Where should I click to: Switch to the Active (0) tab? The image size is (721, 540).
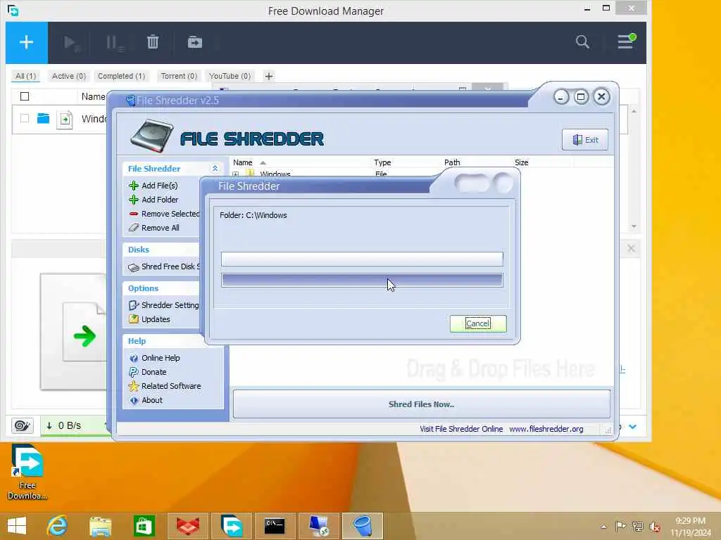point(69,76)
